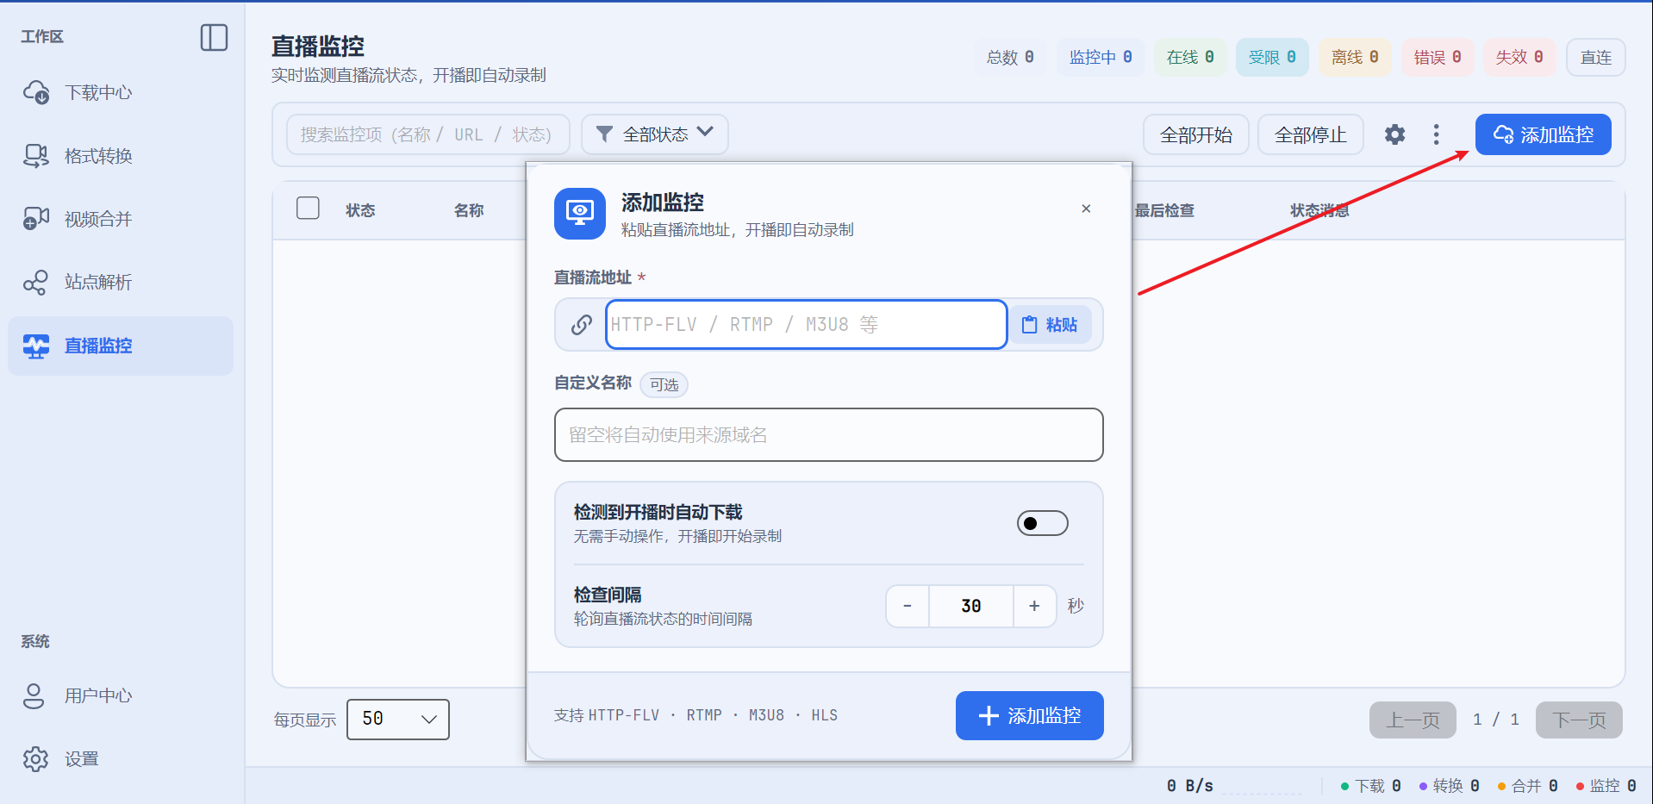Open the three-dot more options menu

(1436, 134)
